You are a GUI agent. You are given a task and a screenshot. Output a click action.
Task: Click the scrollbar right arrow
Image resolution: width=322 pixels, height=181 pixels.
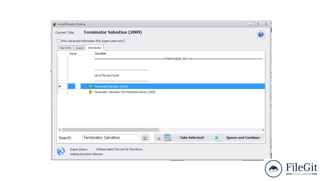(263, 130)
